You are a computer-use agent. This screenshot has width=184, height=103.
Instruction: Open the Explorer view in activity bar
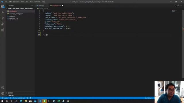click(x=3, y=6)
